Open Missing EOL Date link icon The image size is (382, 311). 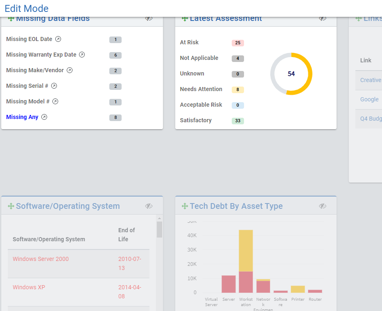pos(58,39)
